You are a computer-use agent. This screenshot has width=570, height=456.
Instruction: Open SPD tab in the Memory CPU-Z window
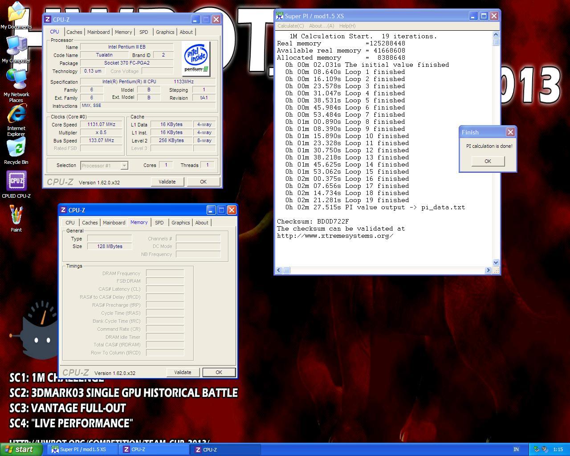pyautogui.click(x=159, y=223)
